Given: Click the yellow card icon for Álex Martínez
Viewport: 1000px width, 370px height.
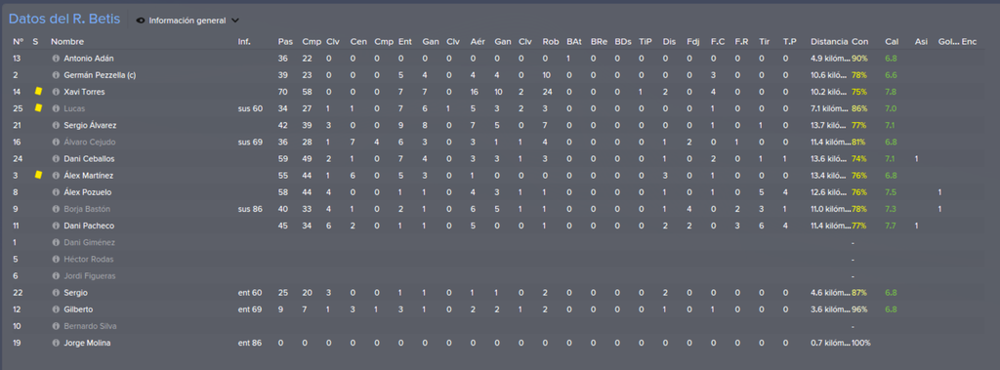Looking at the screenshot, I should click(x=38, y=175).
